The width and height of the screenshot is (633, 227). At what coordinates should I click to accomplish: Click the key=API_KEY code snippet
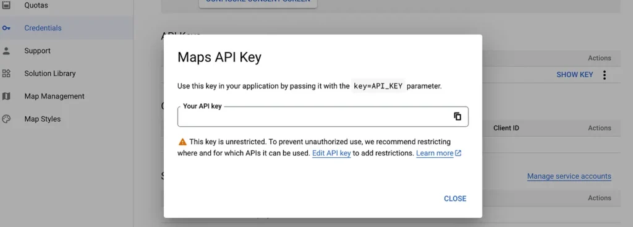point(378,86)
